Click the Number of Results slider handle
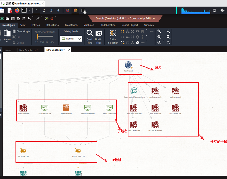The width and height of the screenshot is (227, 179). (x=37, y=36)
